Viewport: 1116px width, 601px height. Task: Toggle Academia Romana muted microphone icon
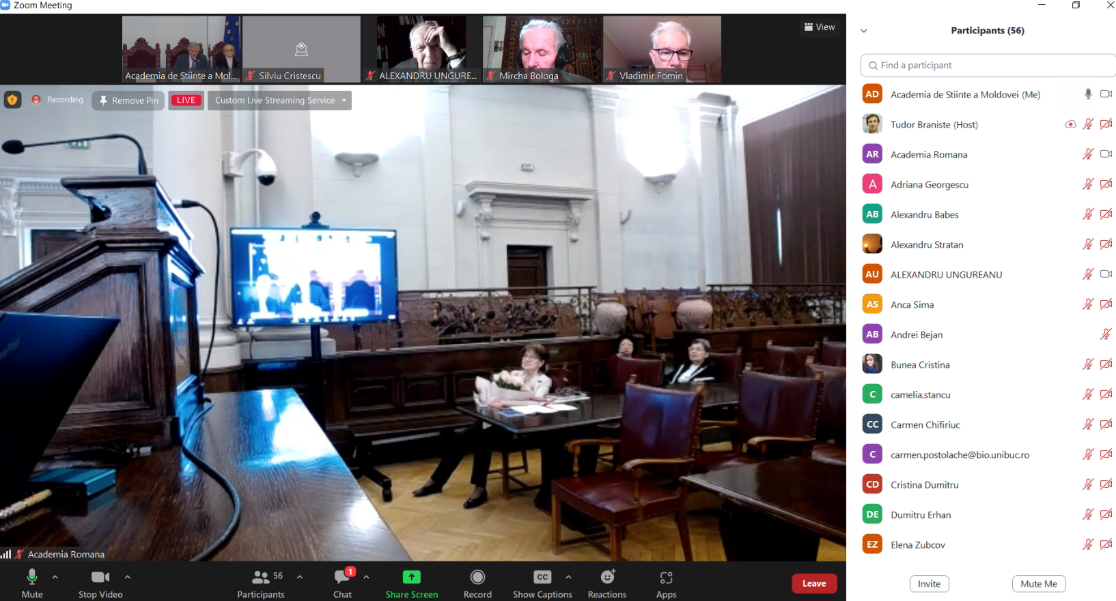pyautogui.click(x=1088, y=154)
